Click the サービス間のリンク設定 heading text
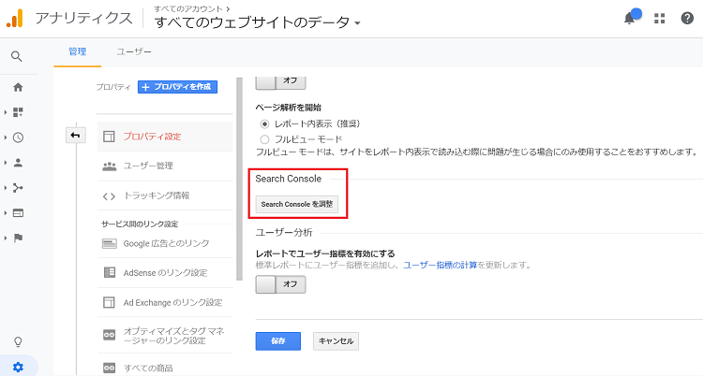This screenshot has height=376, width=703. tap(140, 224)
